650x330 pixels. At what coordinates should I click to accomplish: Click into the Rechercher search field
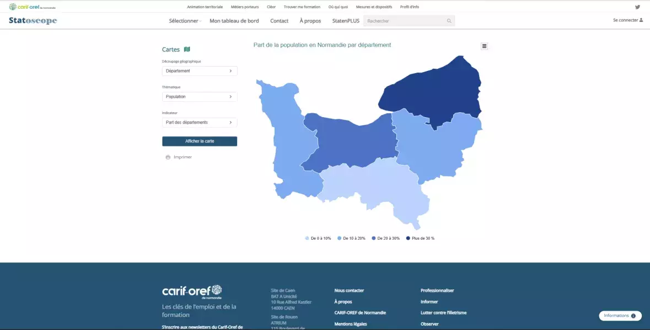404,21
